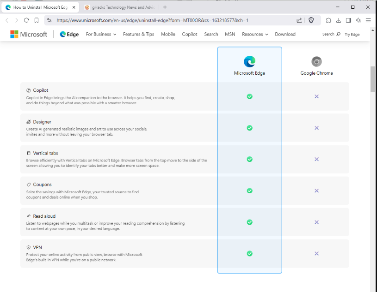
Task: Click the Copilot feature row icon
Action: [x=28, y=90]
